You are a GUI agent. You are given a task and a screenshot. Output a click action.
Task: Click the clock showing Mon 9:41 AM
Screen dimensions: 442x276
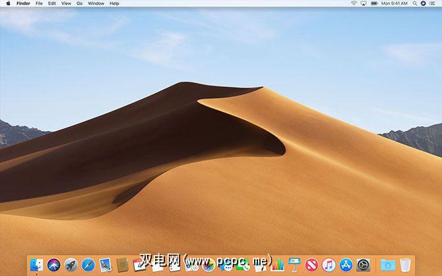pyautogui.click(x=395, y=3)
